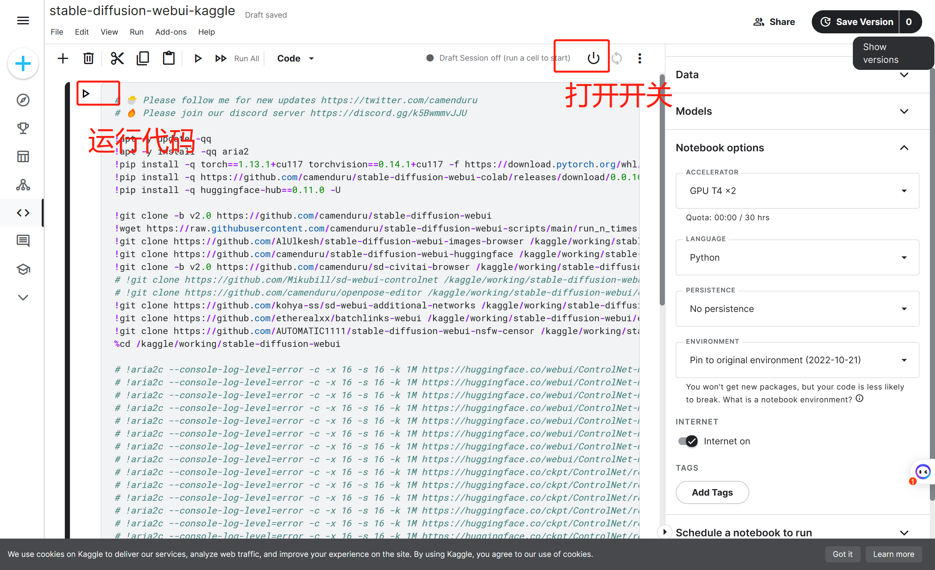Click the Run All fast-forward icon

point(221,58)
